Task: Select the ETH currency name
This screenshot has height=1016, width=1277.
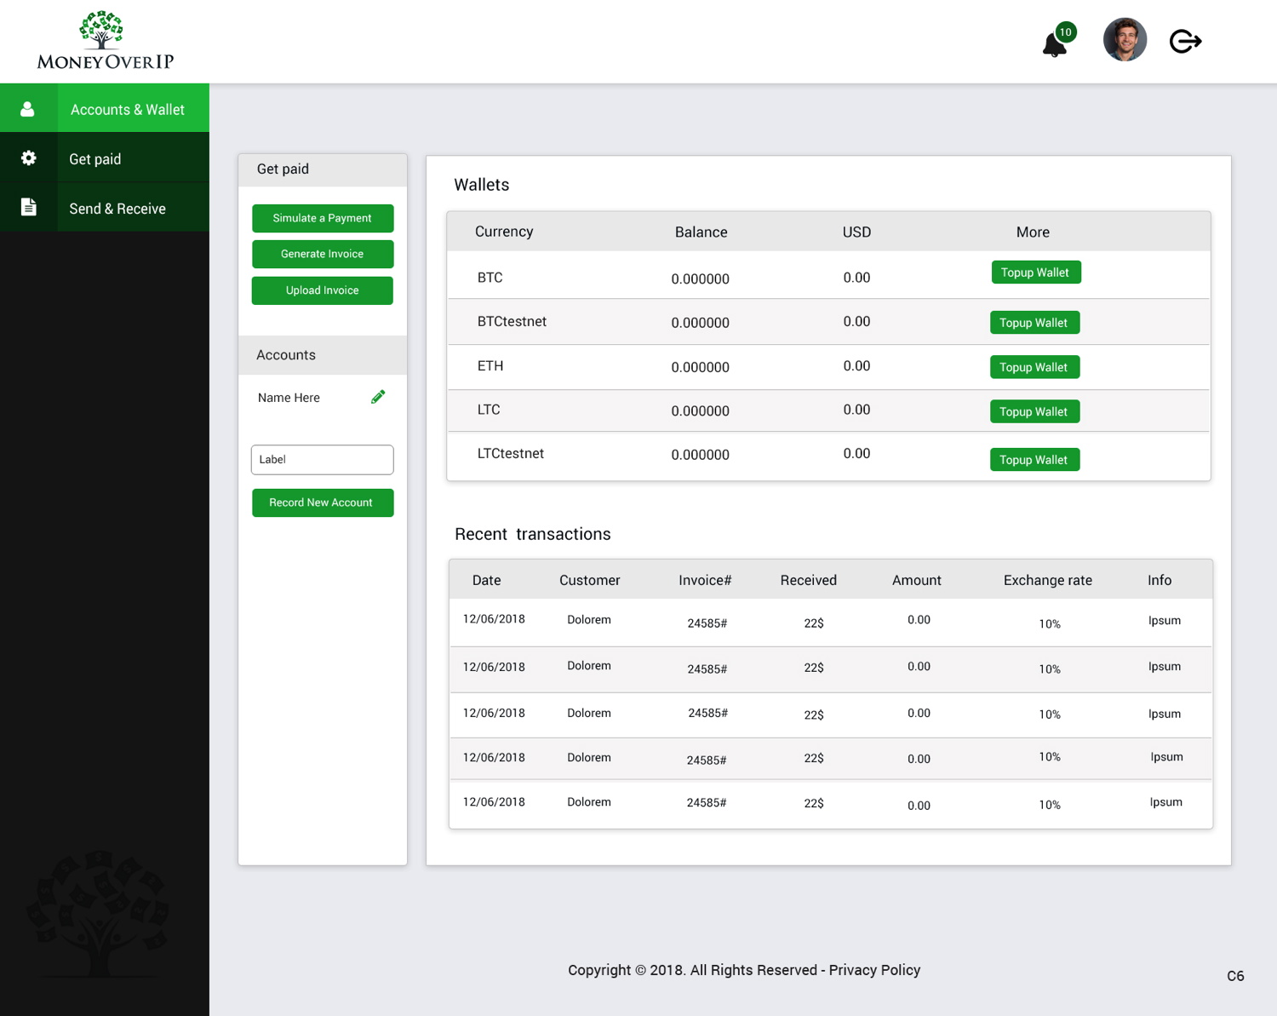Action: click(x=490, y=366)
